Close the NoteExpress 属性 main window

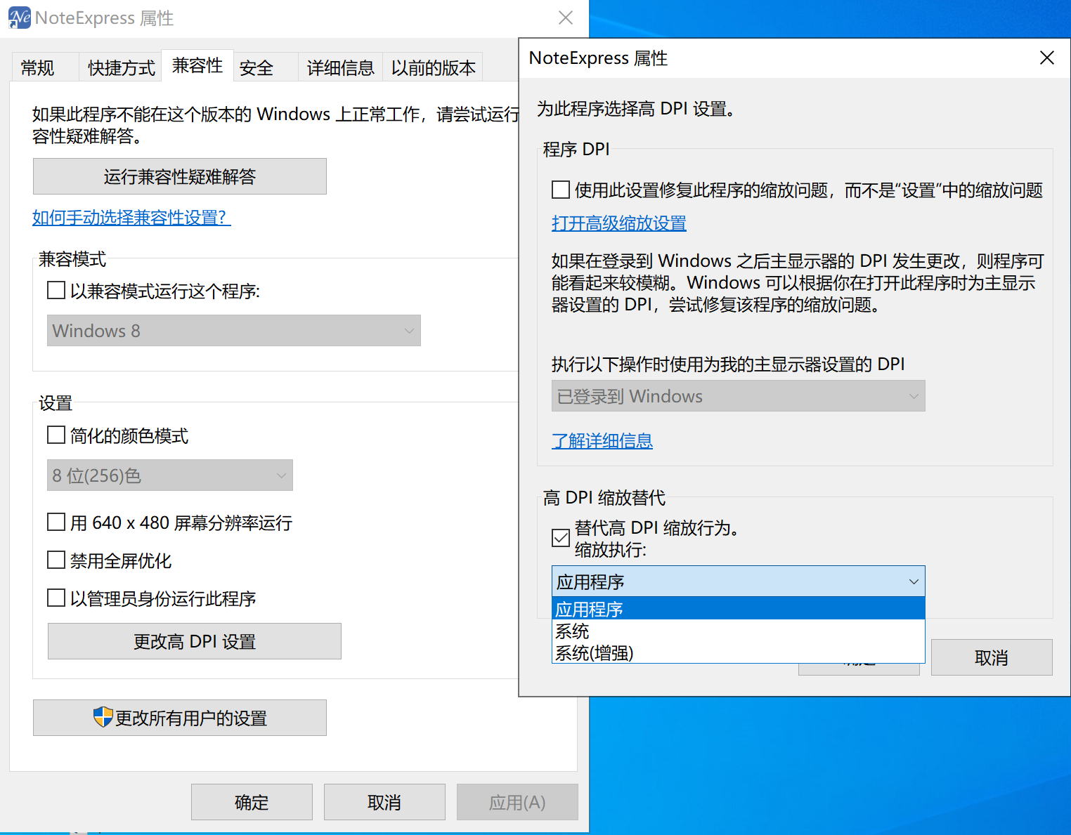566,18
